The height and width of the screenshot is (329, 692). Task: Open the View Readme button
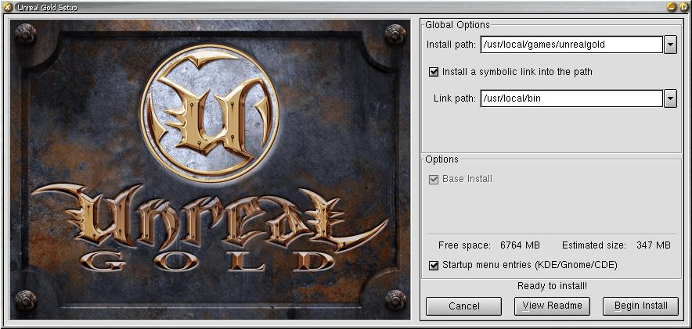point(552,306)
